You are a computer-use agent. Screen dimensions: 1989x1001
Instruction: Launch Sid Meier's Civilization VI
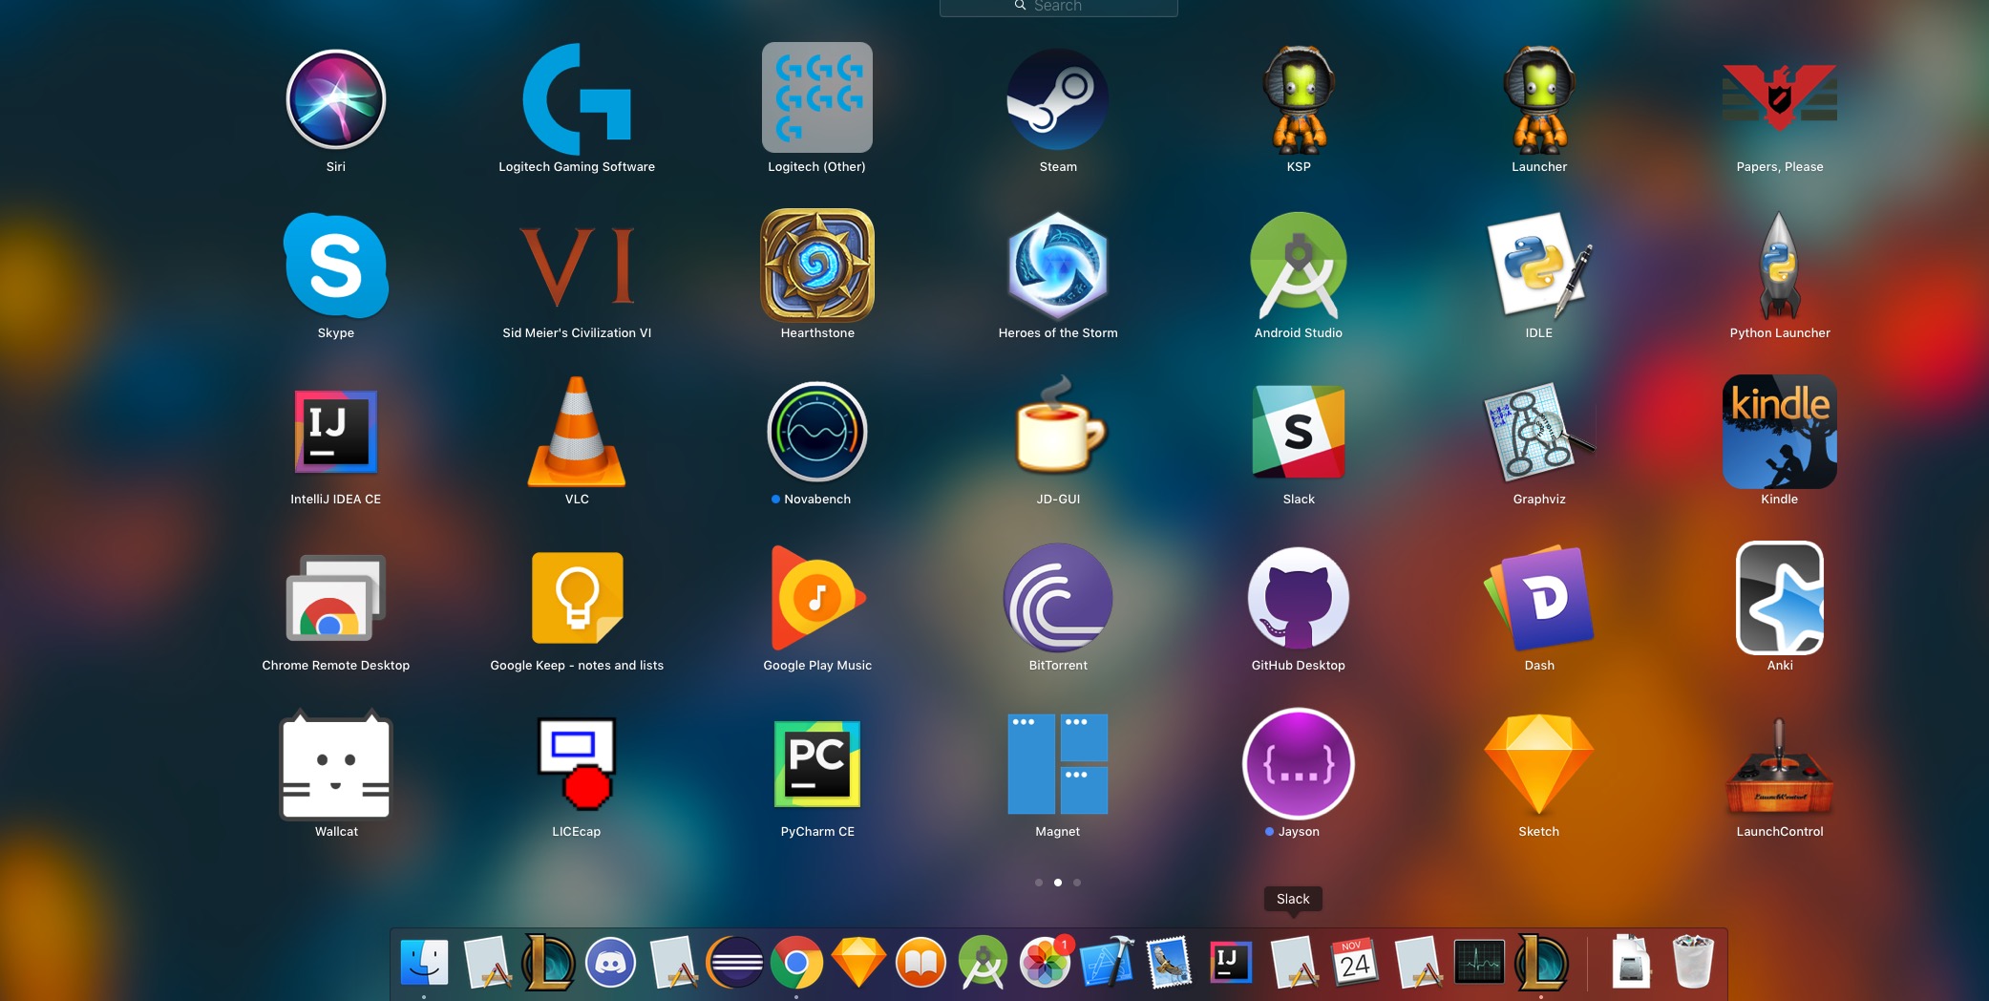click(x=576, y=266)
